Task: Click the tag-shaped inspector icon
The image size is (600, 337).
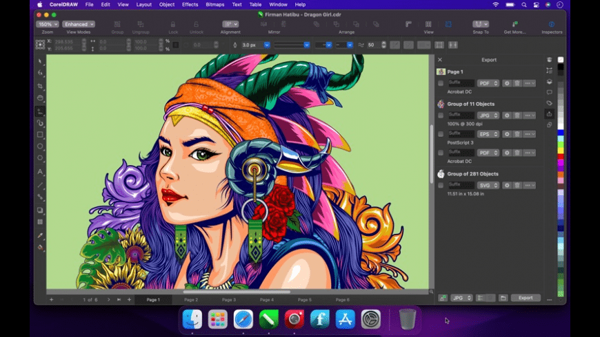Action: 550,103
